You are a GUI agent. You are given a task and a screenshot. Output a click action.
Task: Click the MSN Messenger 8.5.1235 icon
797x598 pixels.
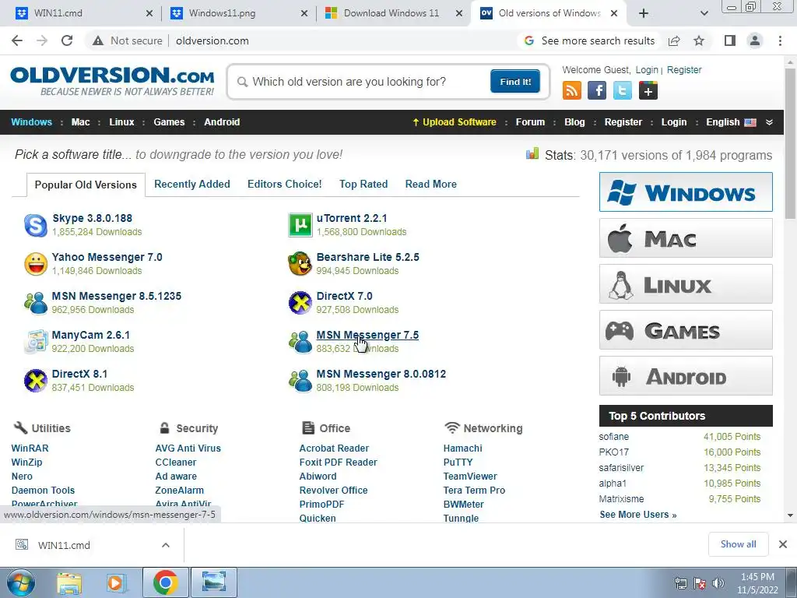click(x=36, y=303)
